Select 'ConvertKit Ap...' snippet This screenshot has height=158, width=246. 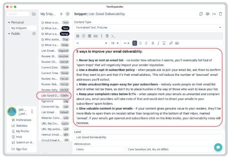tap(55, 107)
